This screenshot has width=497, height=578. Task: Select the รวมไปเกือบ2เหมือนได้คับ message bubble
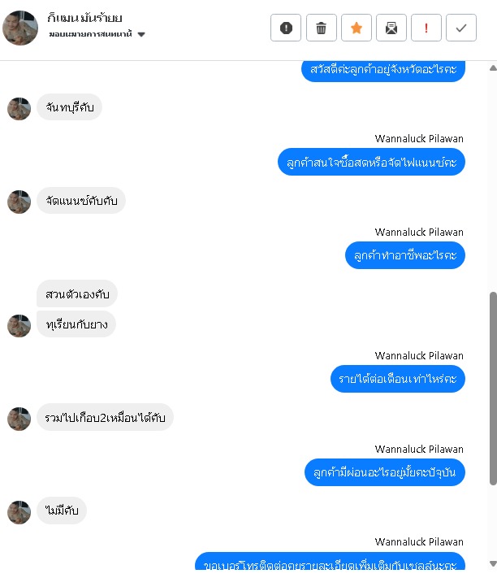(x=105, y=417)
